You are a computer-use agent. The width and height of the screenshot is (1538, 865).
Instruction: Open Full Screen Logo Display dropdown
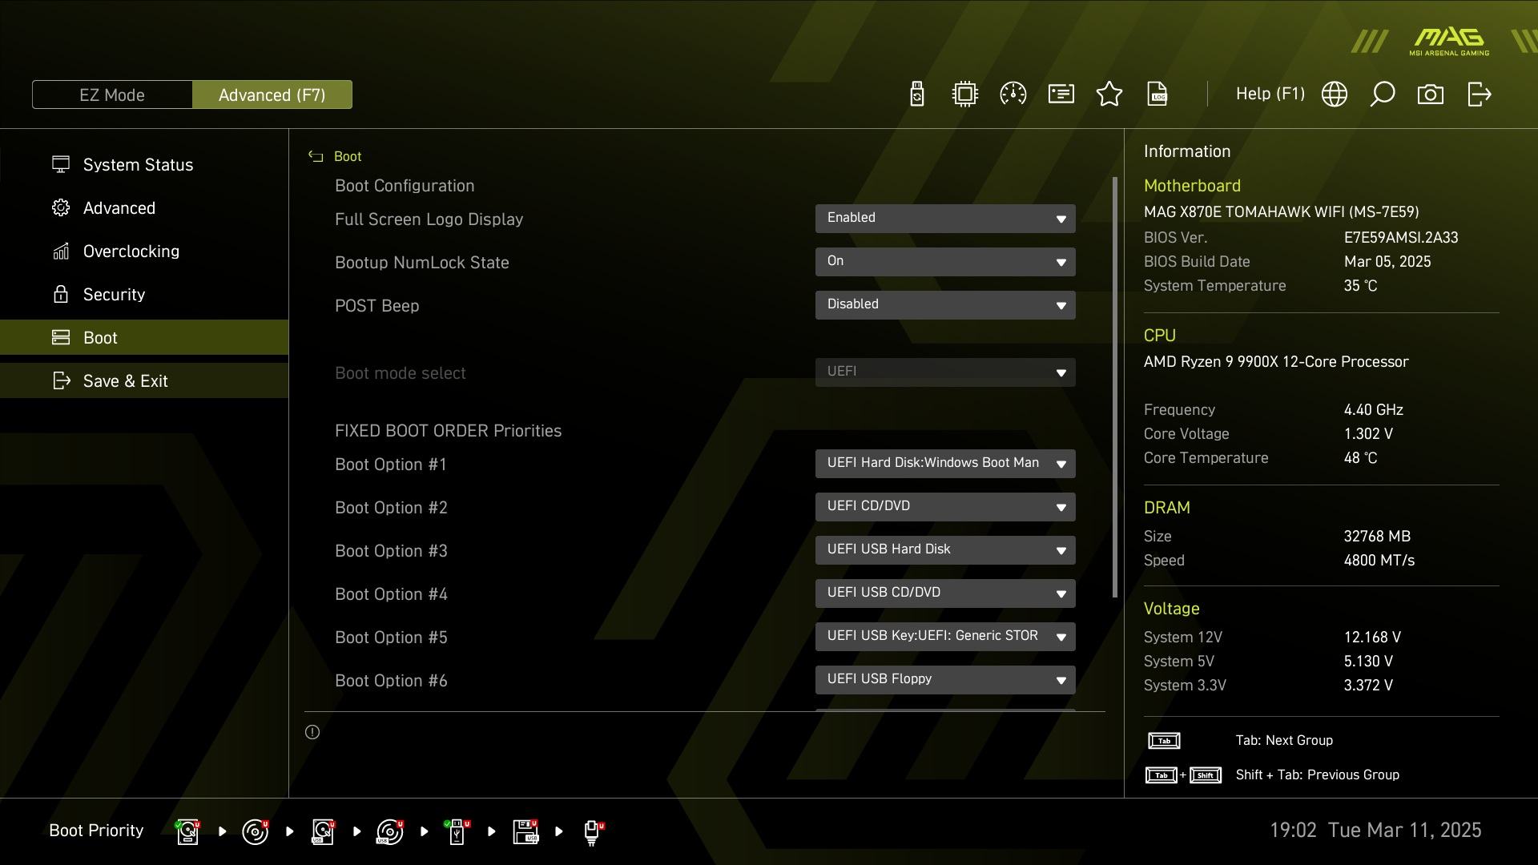tap(945, 219)
